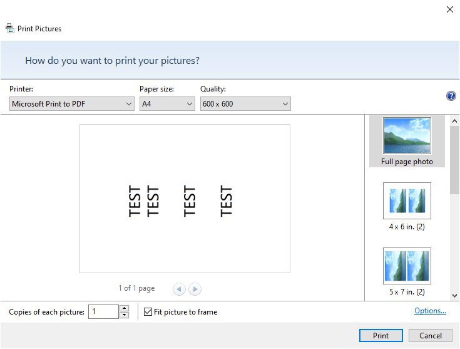This screenshot has width=460, height=349.
Task: Click the Print button
Action: point(381,335)
